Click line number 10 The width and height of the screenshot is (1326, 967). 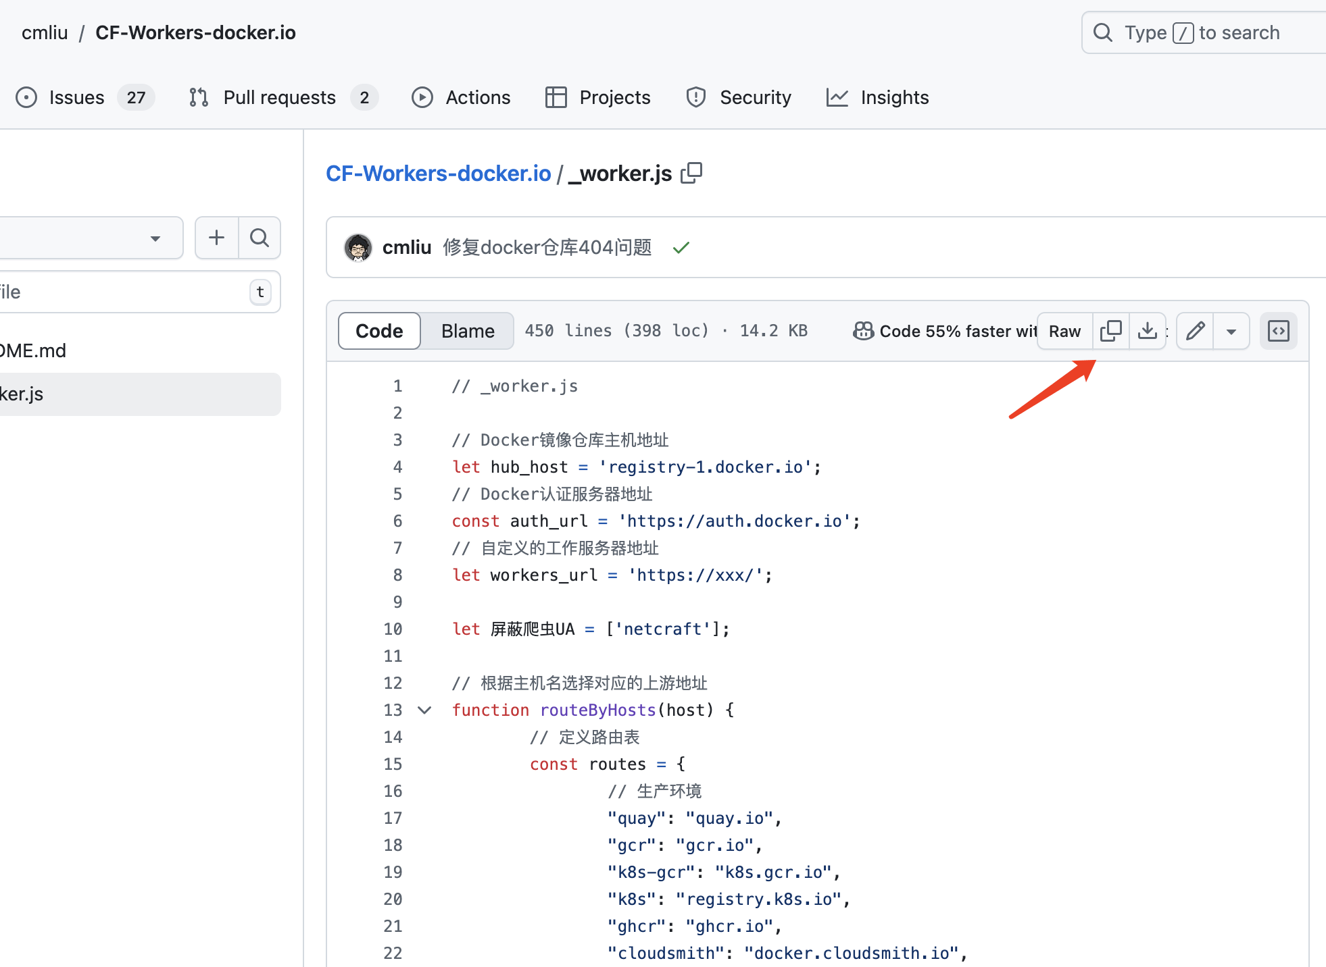(393, 629)
